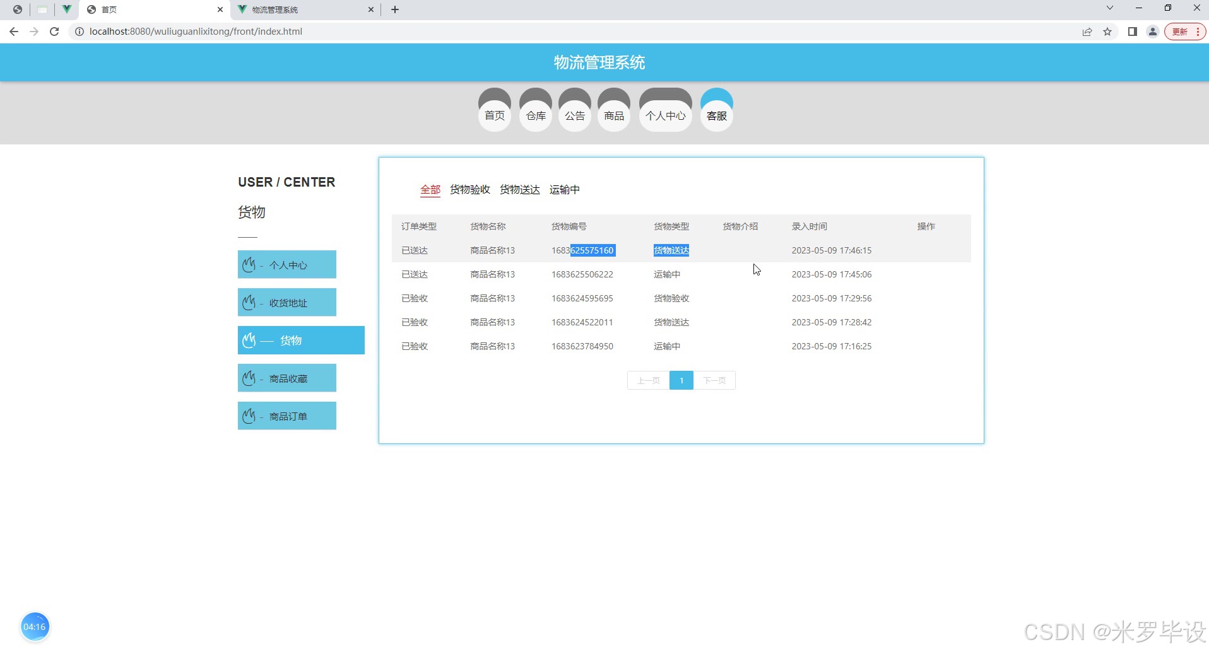Open 个人中心 in the sidebar
Viewport: 1209px width, 652px height.
(287, 265)
